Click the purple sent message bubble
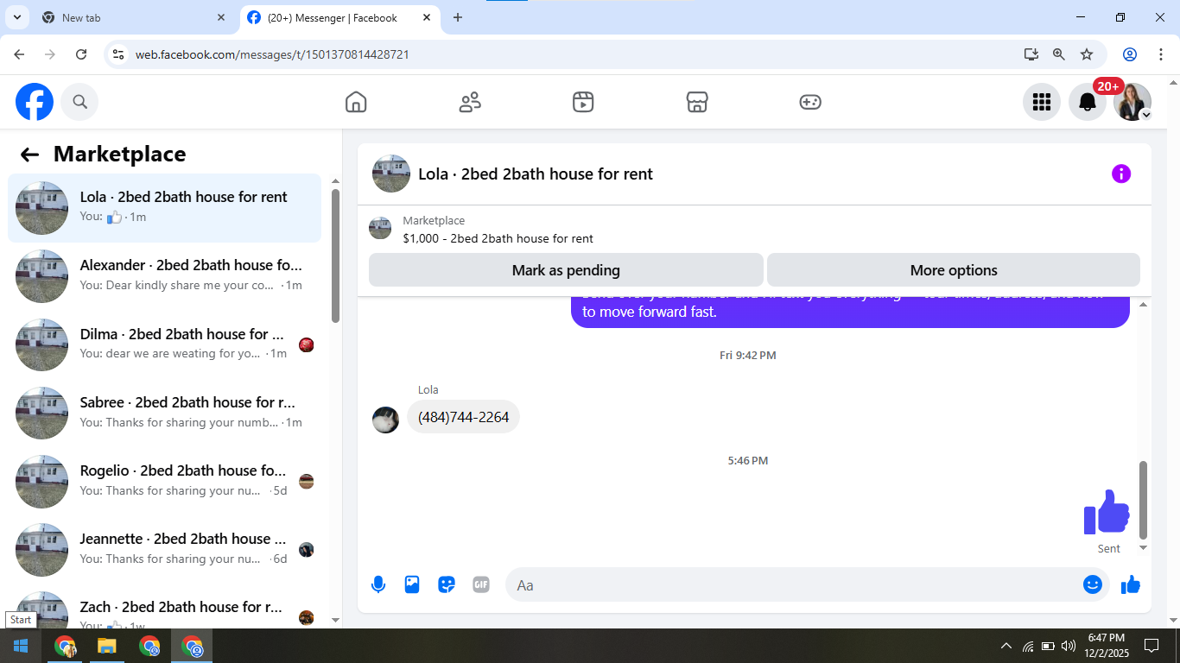This screenshot has width=1180, height=663. 850,312
